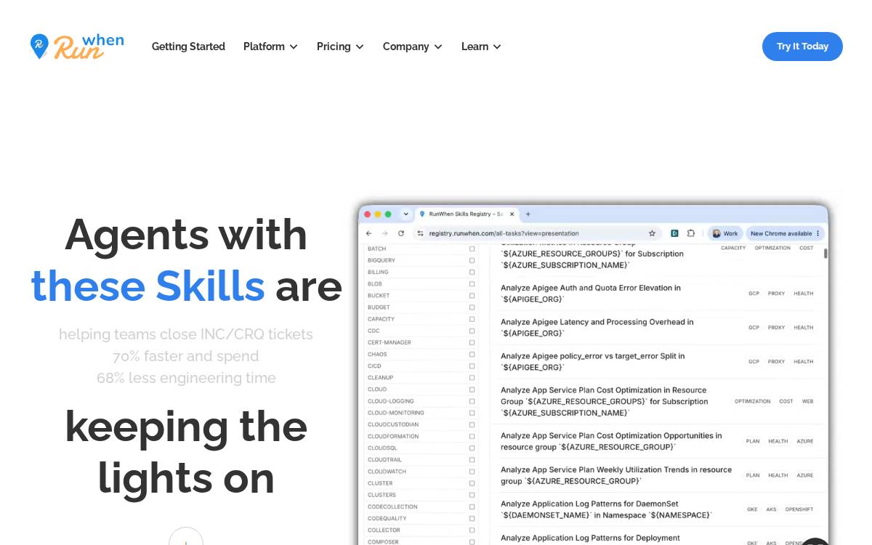Click the CHAOS tag label
This screenshot has height=545, width=872.
pos(377,354)
